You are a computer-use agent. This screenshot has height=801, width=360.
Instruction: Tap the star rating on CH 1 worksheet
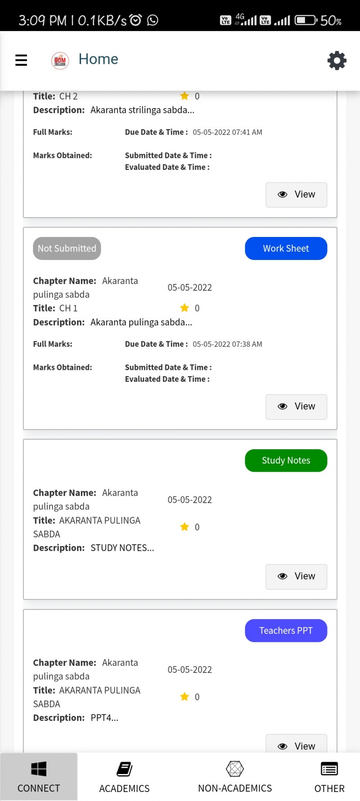pos(184,308)
